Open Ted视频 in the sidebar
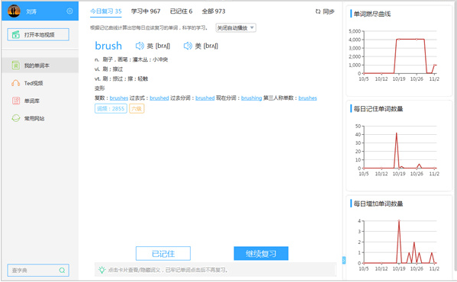Image resolution: width=457 pixels, height=282 pixels. [40, 83]
